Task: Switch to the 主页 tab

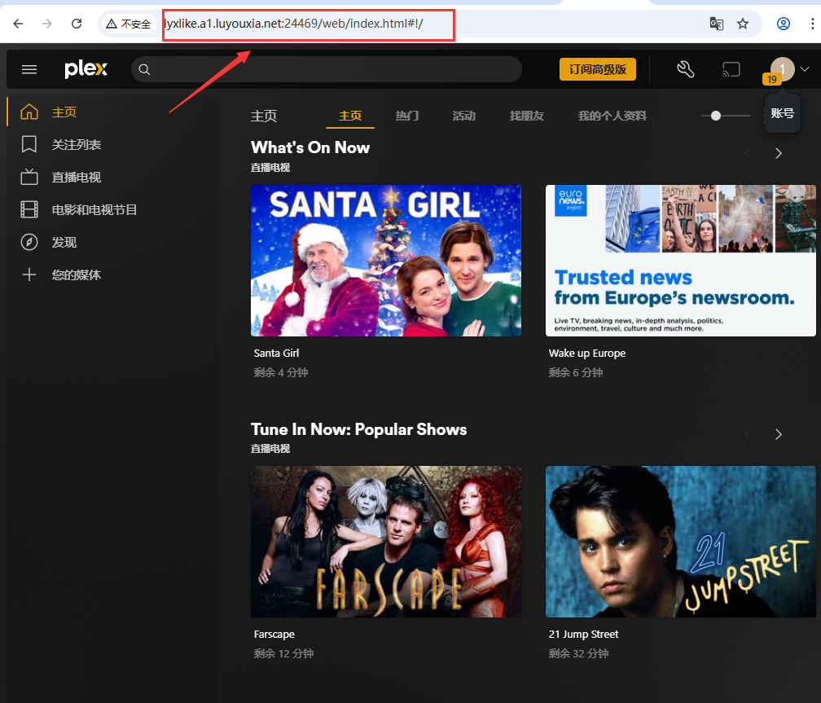Action: [350, 116]
